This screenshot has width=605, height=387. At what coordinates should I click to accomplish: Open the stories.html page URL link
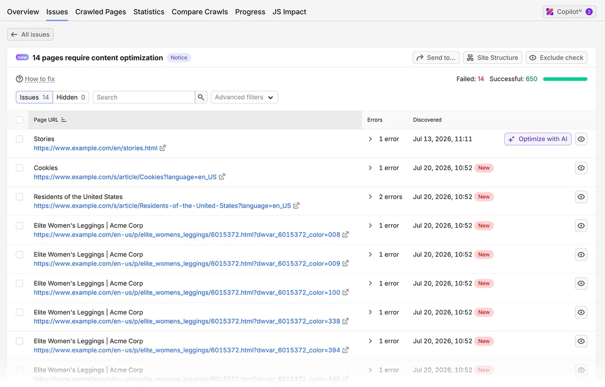pyautogui.click(x=96, y=148)
